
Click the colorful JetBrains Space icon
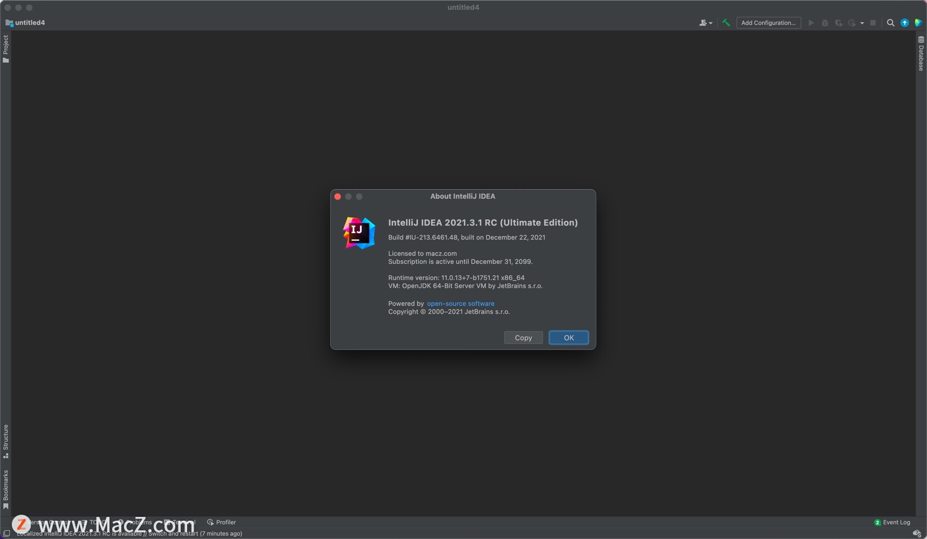(918, 23)
